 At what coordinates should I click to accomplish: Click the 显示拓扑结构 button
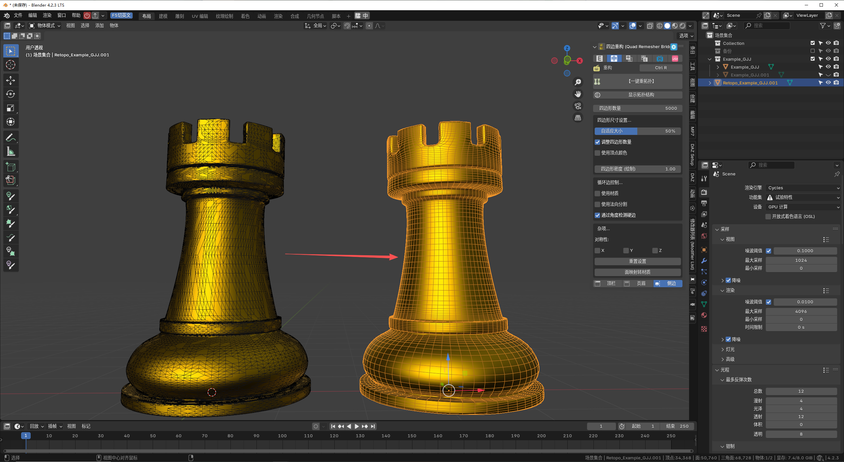[638, 95]
